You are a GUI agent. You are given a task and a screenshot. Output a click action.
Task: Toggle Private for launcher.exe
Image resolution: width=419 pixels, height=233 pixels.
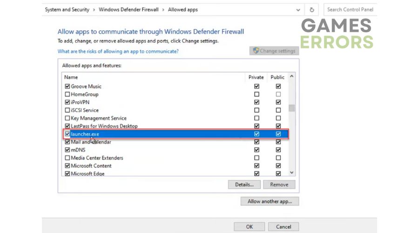click(x=257, y=134)
